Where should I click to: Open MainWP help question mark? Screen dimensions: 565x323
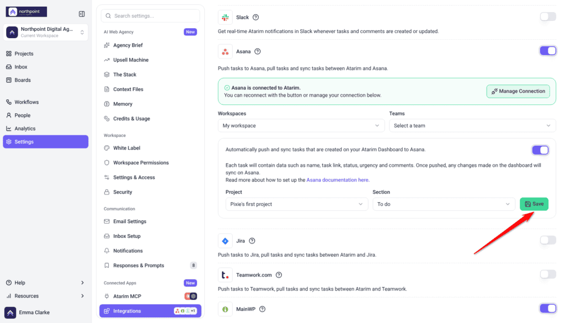[x=262, y=309]
